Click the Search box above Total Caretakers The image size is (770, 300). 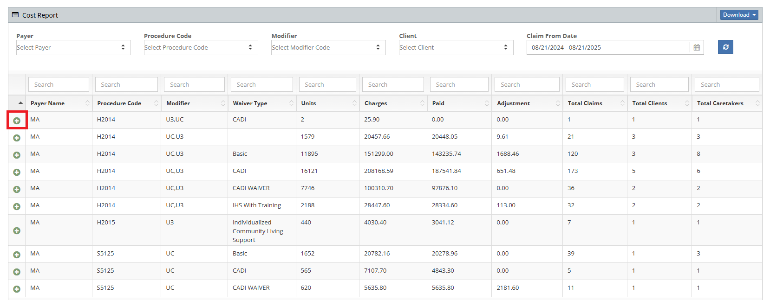[727, 84]
